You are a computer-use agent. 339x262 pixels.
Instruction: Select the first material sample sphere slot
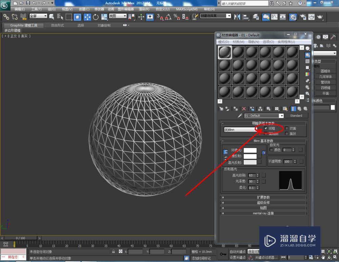224,52
